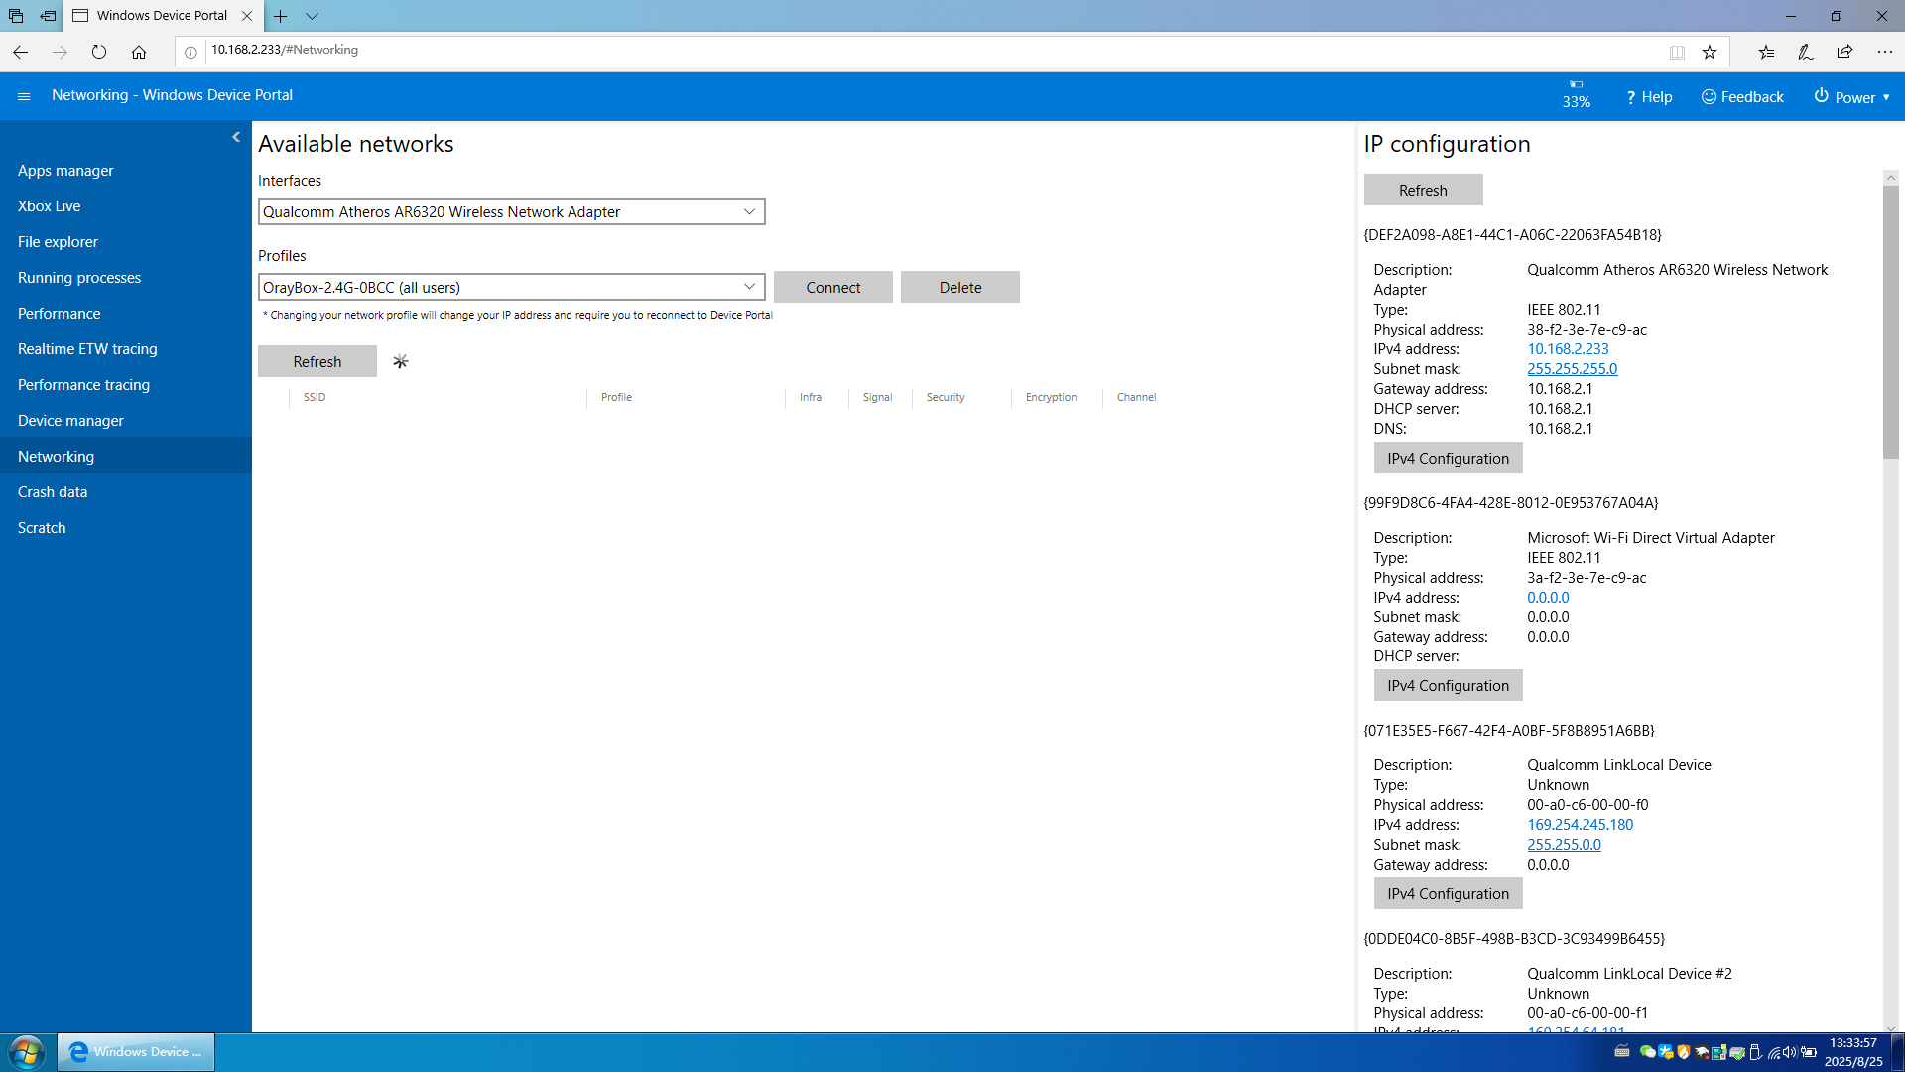Click the orange shield security tray icon

coord(1684,1052)
